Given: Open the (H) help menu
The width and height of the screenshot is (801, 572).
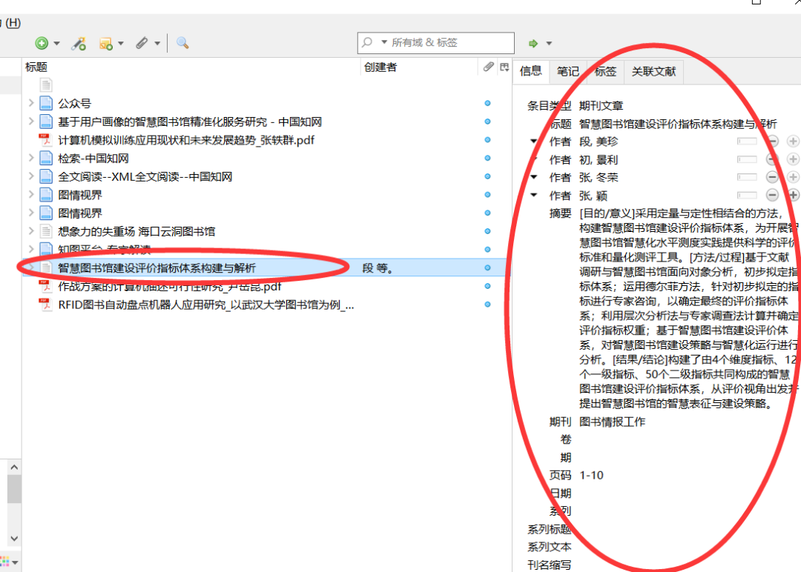Looking at the screenshot, I should 13,23.
